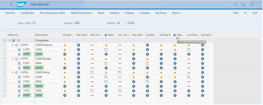Collapse the CG00W node
This screenshot has height=105, width=263.
coord(13,73)
